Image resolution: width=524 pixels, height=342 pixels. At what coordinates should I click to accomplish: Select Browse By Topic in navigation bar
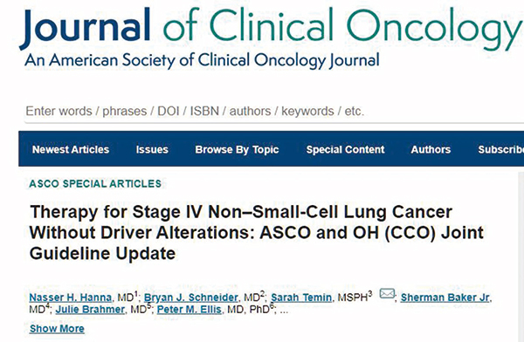[x=237, y=149]
